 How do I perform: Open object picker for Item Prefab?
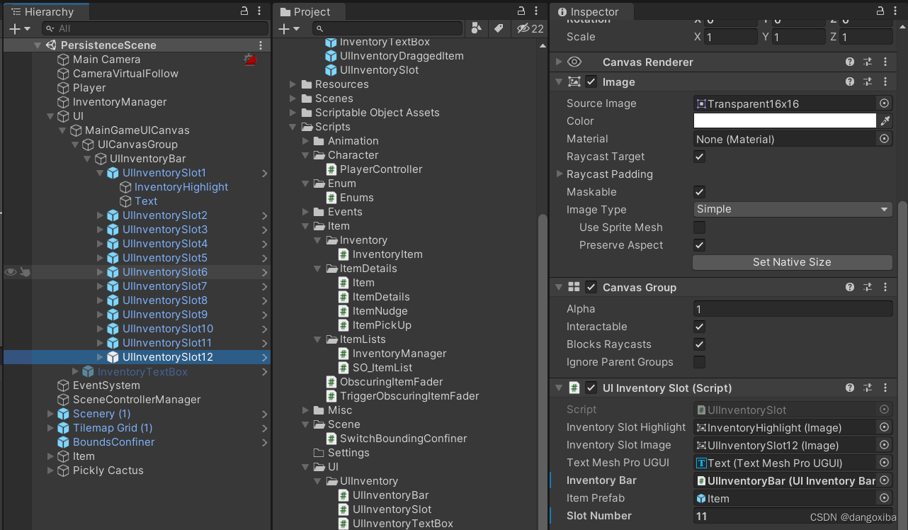[884, 498]
